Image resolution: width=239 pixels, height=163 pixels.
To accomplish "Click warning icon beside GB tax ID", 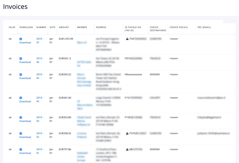I will (x=127, y=150).
